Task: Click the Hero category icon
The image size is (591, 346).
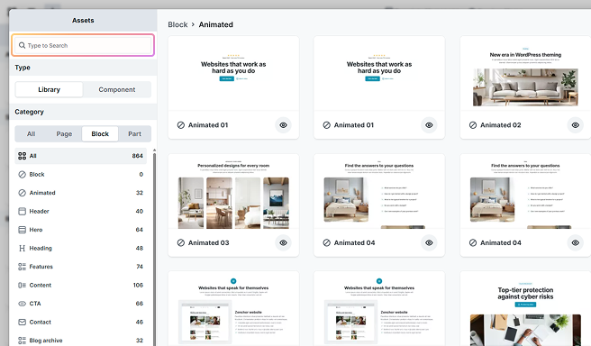Action: point(23,230)
